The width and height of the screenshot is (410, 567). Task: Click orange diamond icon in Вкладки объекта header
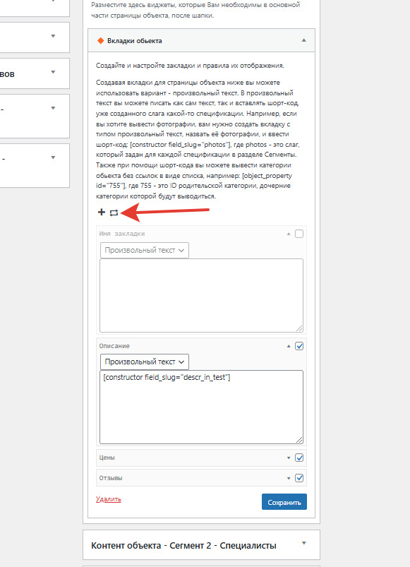pos(101,40)
